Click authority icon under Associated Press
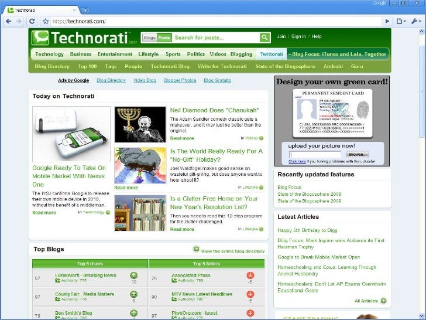426x320 pixels. coord(174,280)
